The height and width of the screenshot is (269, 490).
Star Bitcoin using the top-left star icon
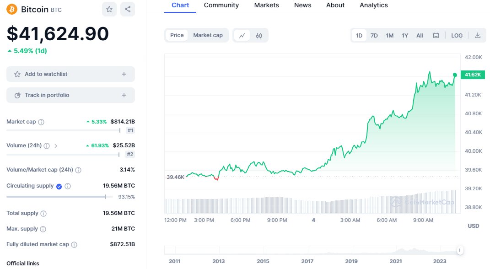tap(109, 9)
